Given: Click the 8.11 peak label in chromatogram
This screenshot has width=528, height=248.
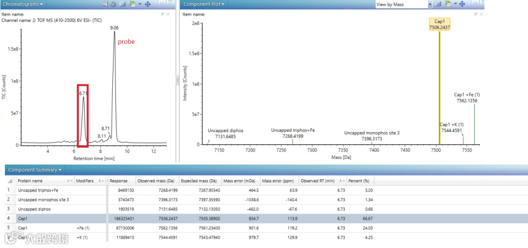Looking at the screenshot, I should tap(102, 136).
